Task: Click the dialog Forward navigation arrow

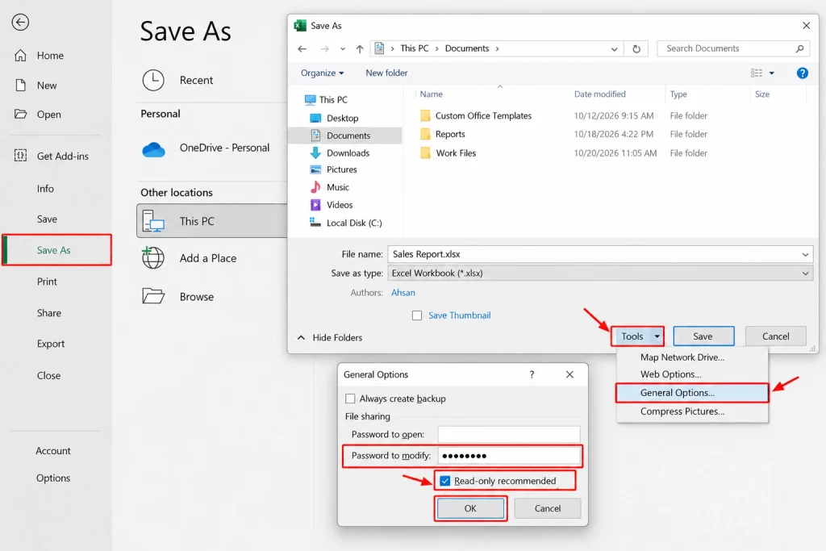Action: (324, 49)
